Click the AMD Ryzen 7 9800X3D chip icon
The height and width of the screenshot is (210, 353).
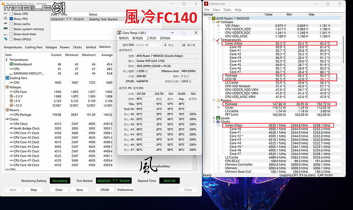point(214,19)
